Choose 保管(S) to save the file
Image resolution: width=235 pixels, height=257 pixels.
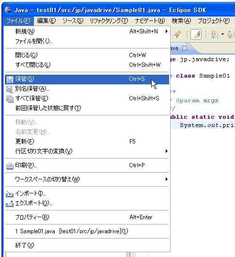click(x=87, y=79)
